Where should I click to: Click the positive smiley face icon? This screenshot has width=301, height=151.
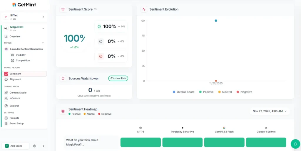click(99, 27)
